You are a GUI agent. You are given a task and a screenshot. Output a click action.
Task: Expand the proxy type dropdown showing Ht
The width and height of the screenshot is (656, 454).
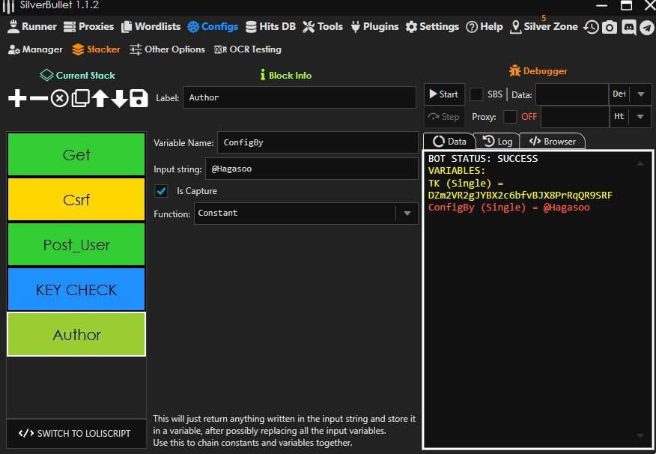coord(640,117)
